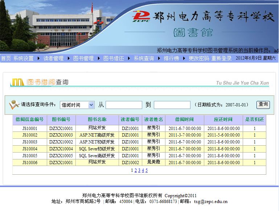Select the JS10006 record cell
Image resolution: width=279 pixels, height=211 pixels.
coord(30,162)
